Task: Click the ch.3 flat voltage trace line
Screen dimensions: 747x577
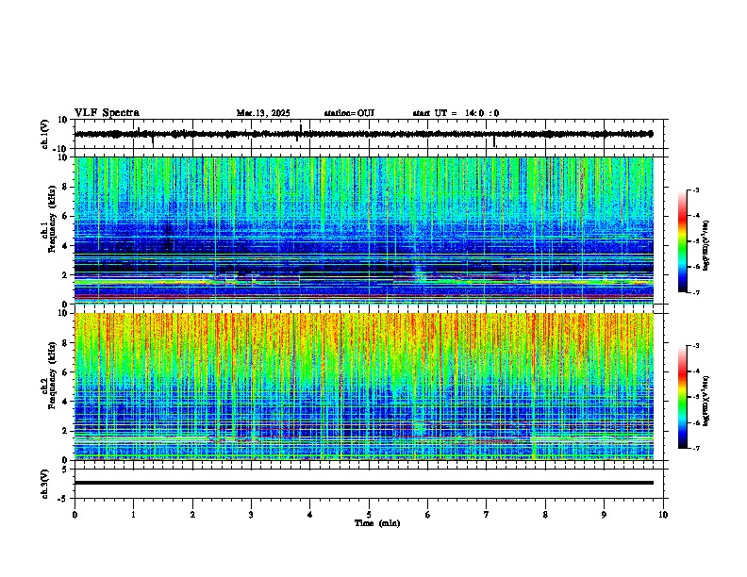Action: pyautogui.click(x=364, y=483)
